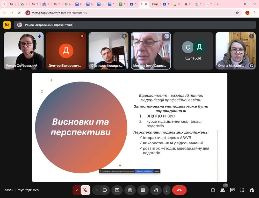259x198 pixels.
Task: Click the three-dot options on Микола Ілліч tile
Action: [167, 36]
